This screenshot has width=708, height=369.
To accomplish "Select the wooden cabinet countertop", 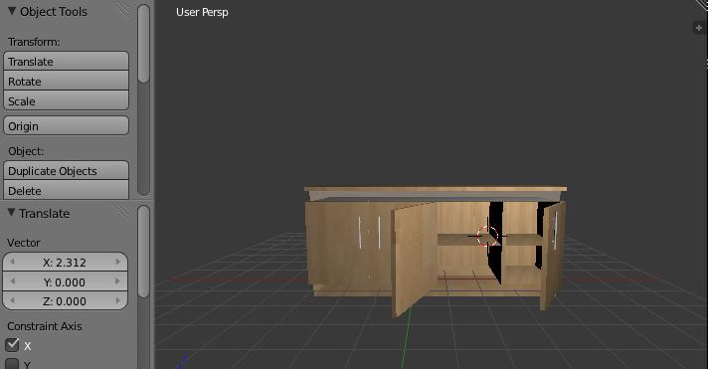I will click(x=436, y=189).
